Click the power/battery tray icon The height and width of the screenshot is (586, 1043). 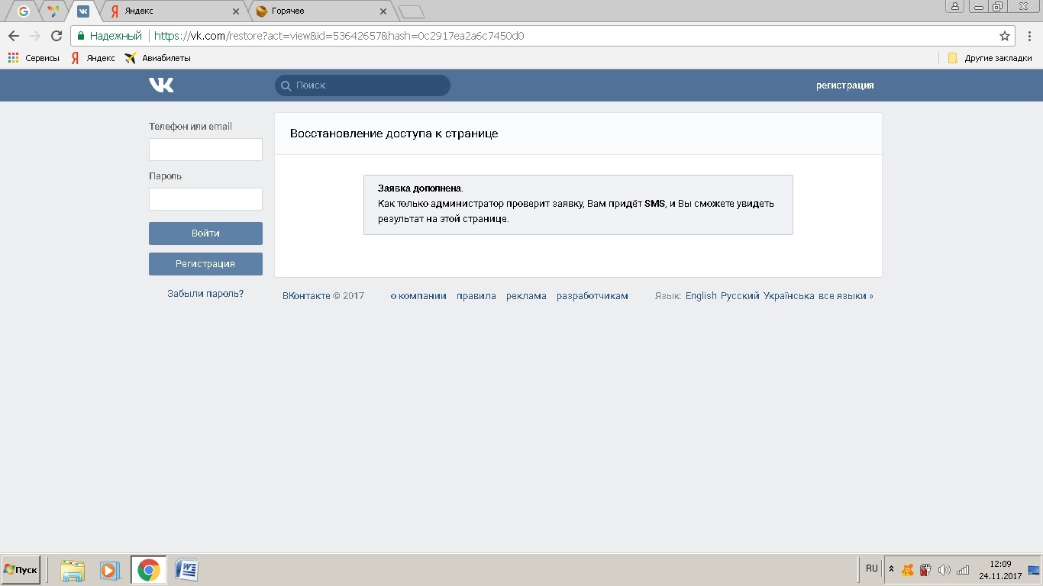coord(925,570)
